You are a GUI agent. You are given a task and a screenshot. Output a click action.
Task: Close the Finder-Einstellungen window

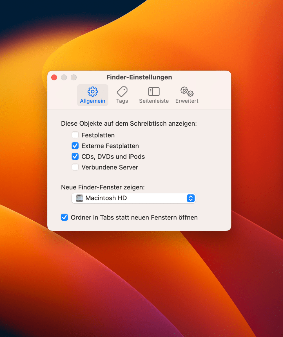point(54,77)
